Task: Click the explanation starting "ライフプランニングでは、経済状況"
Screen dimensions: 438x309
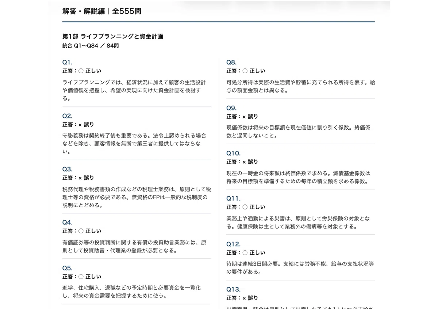Action: pos(134,90)
